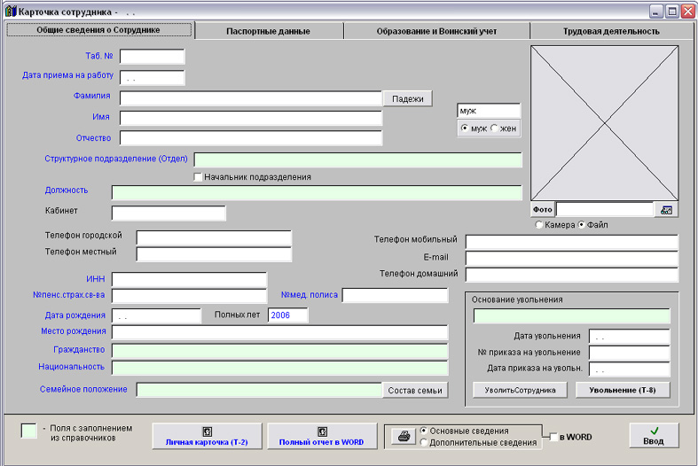
Task: Generate Полный отчет в WORD
Action: [x=321, y=436]
